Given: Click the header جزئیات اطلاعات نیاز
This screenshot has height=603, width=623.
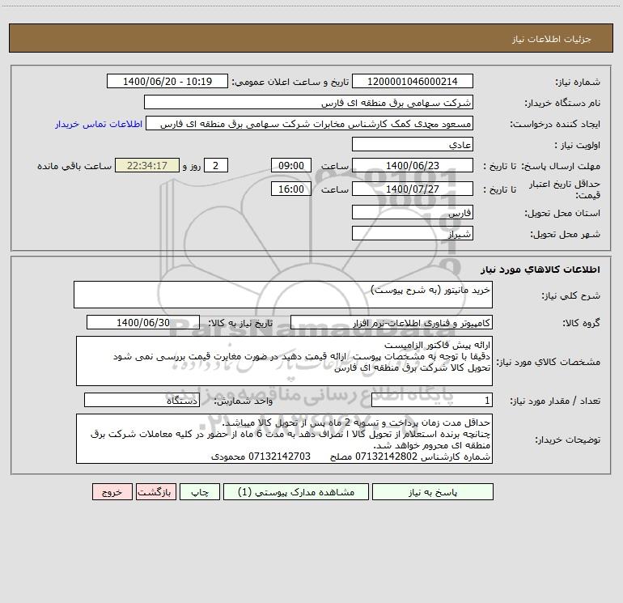Looking at the screenshot, I should click(x=552, y=39).
